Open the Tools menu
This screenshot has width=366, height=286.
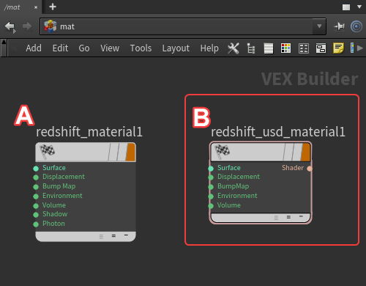click(141, 48)
